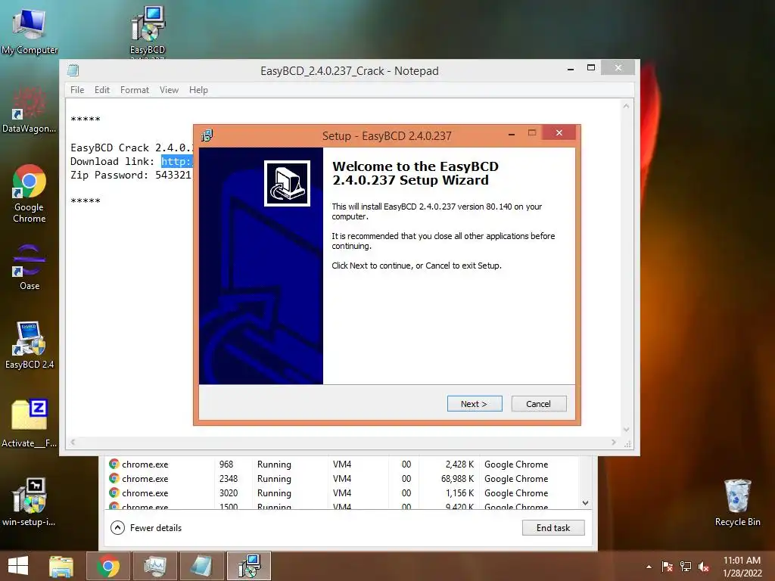Open Oase desktop shortcut
775x581 pixels.
click(30, 267)
